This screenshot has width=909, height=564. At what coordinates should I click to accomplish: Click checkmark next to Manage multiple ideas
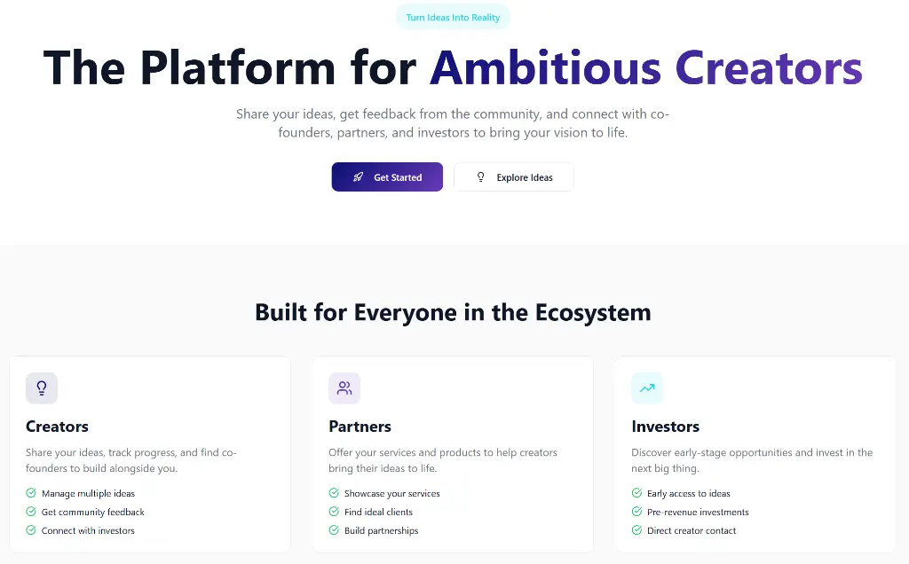[x=31, y=493]
